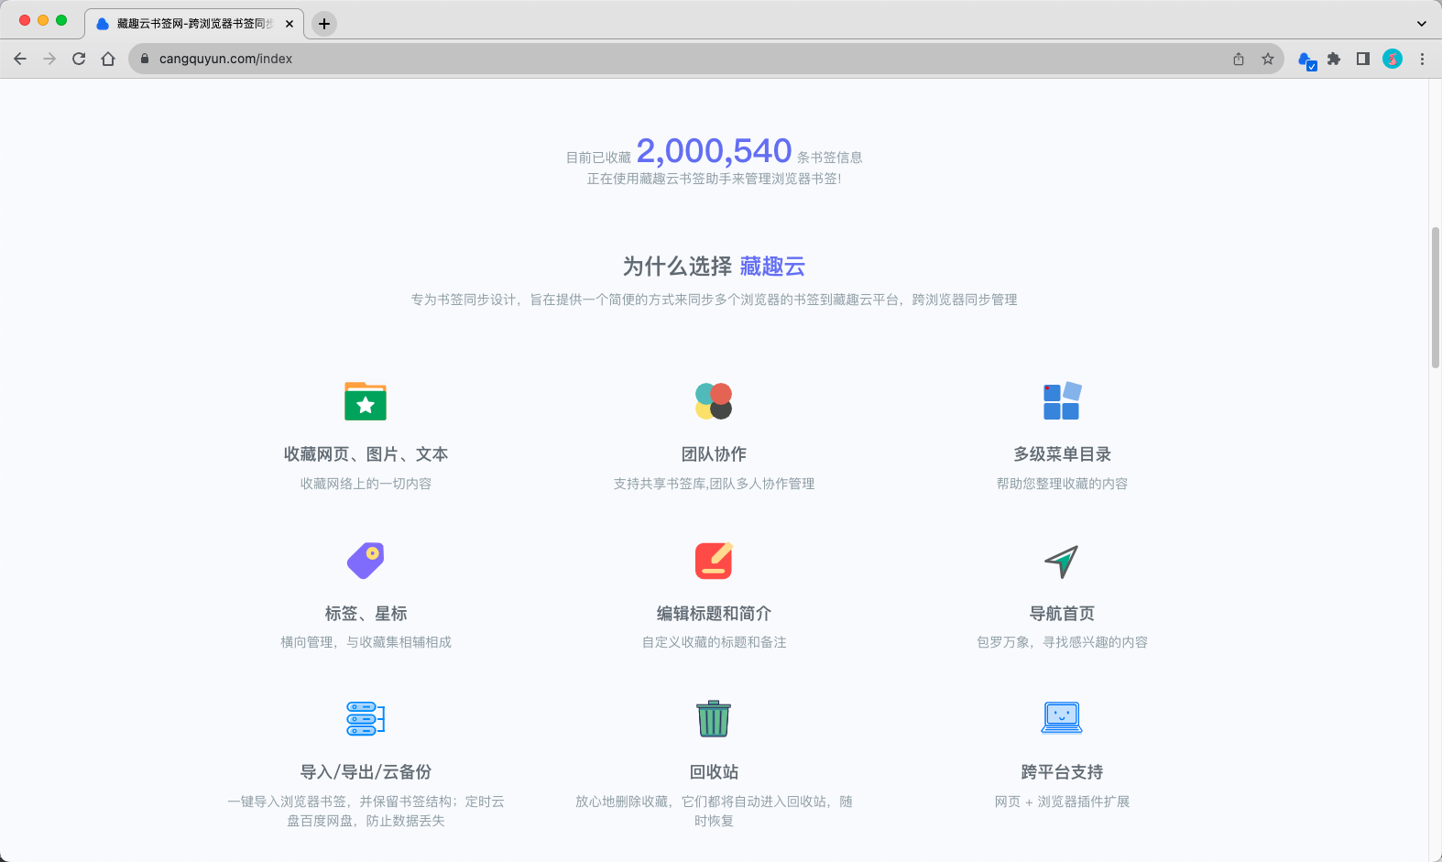The image size is (1442, 862).
Task: Click the lock icon in the address bar
Action: point(145,59)
